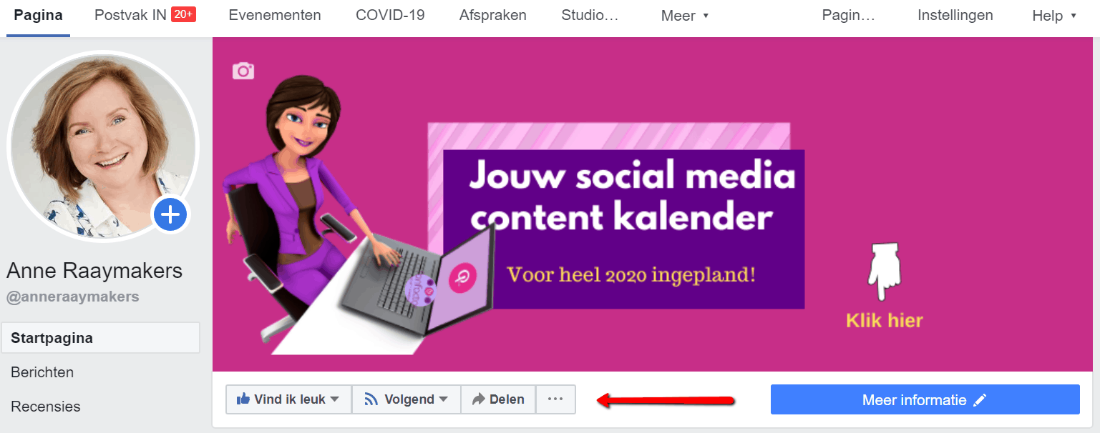Open the Help dropdown menu
This screenshot has width=1100, height=433.
point(1054,16)
